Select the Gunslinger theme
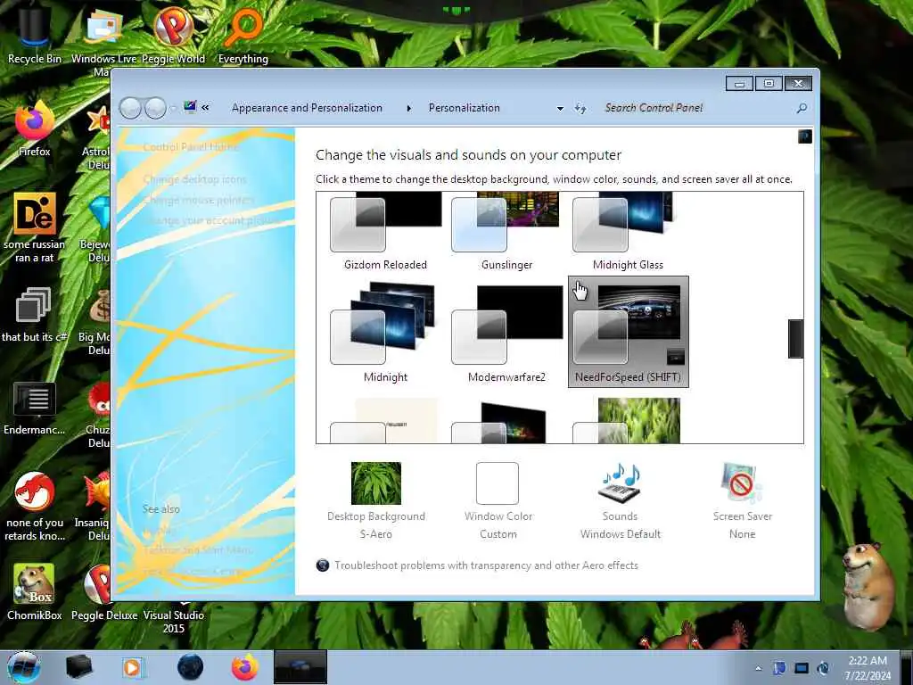 506,232
